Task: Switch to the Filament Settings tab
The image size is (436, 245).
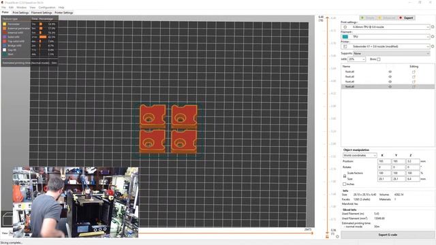Action: click(x=42, y=12)
